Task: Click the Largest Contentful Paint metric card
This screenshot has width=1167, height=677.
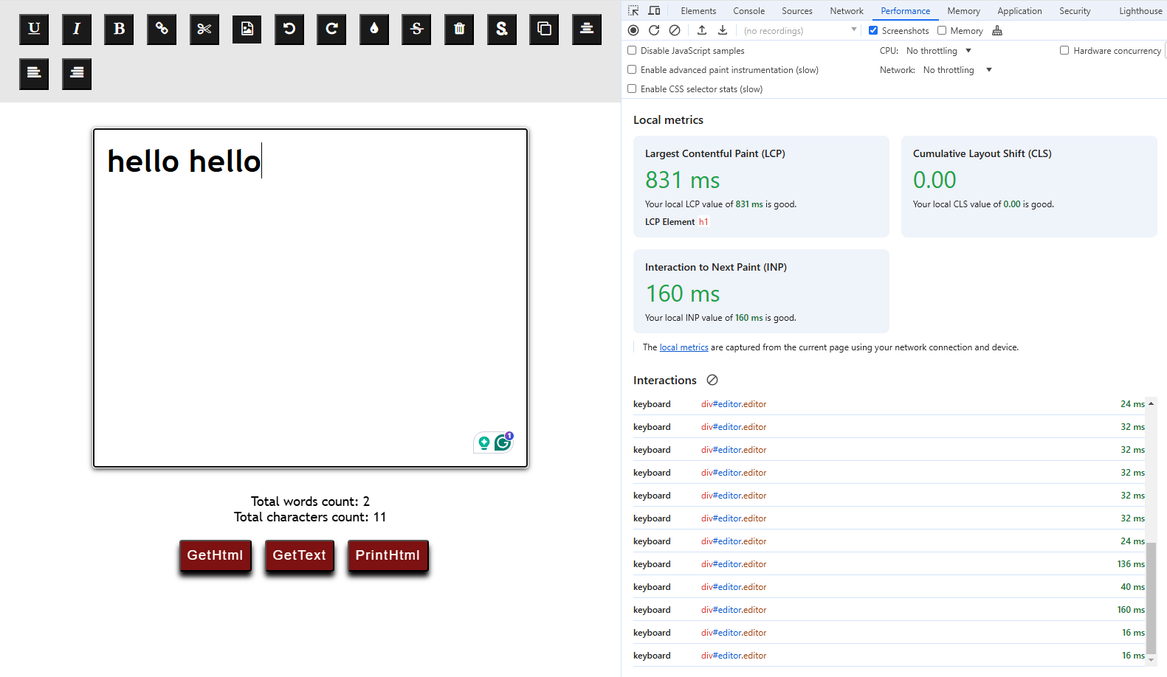Action: coord(761,187)
